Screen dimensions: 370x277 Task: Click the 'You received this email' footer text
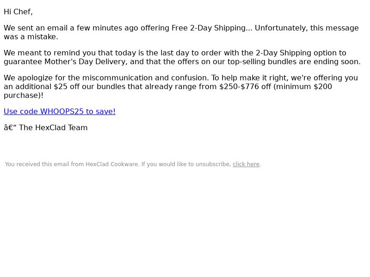coord(37,164)
